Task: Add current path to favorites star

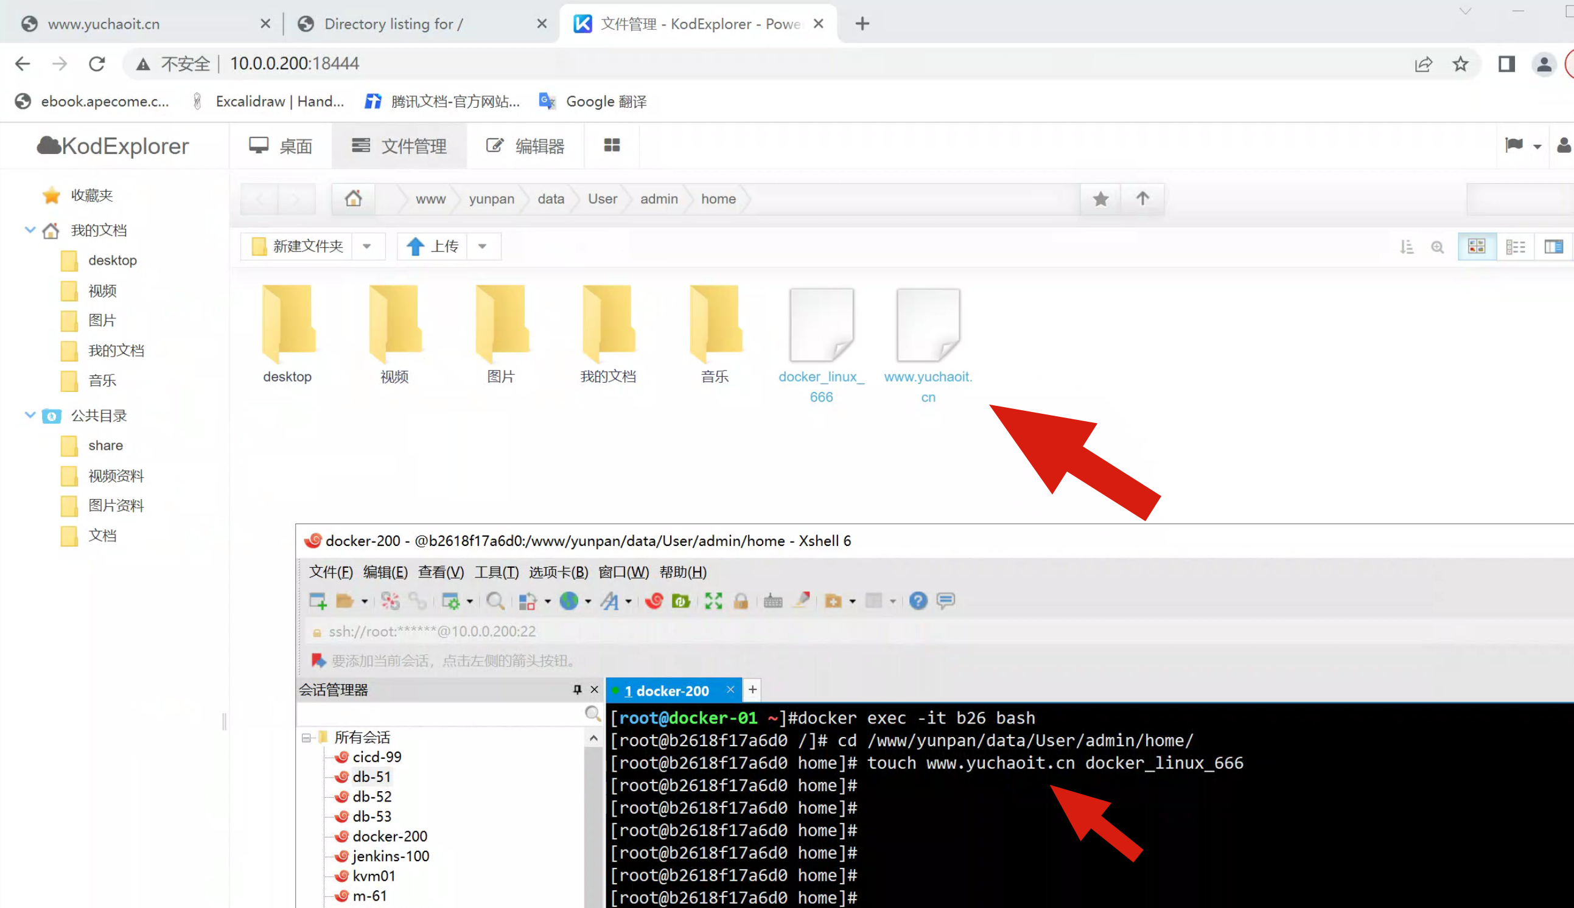Action: [x=1100, y=198]
